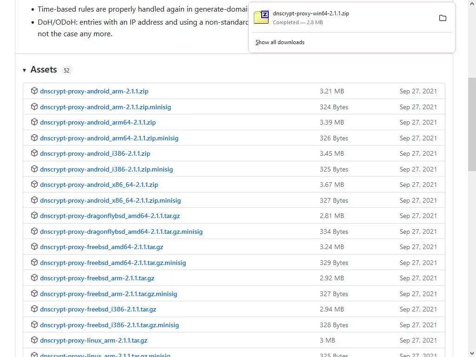Click the downloaded zip file icon
Screen dimensions: 476x357
261,18
